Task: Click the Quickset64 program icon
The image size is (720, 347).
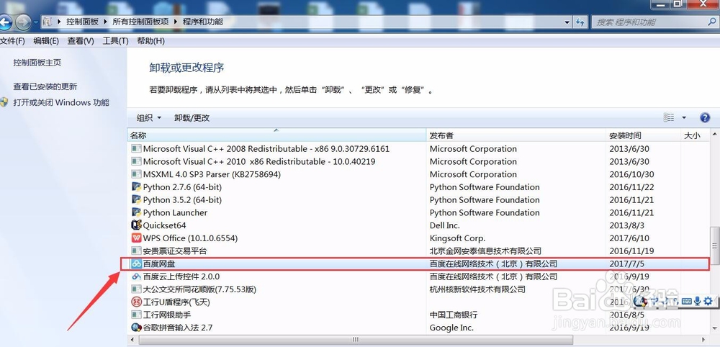Action: (x=136, y=225)
